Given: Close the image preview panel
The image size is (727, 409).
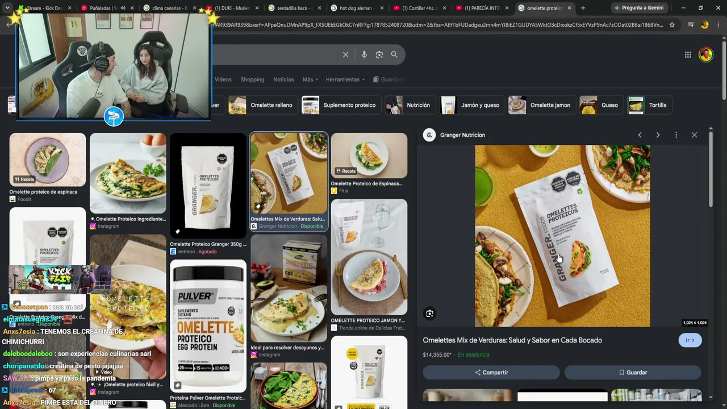Looking at the screenshot, I should pyautogui.click(x=694, y=135).
